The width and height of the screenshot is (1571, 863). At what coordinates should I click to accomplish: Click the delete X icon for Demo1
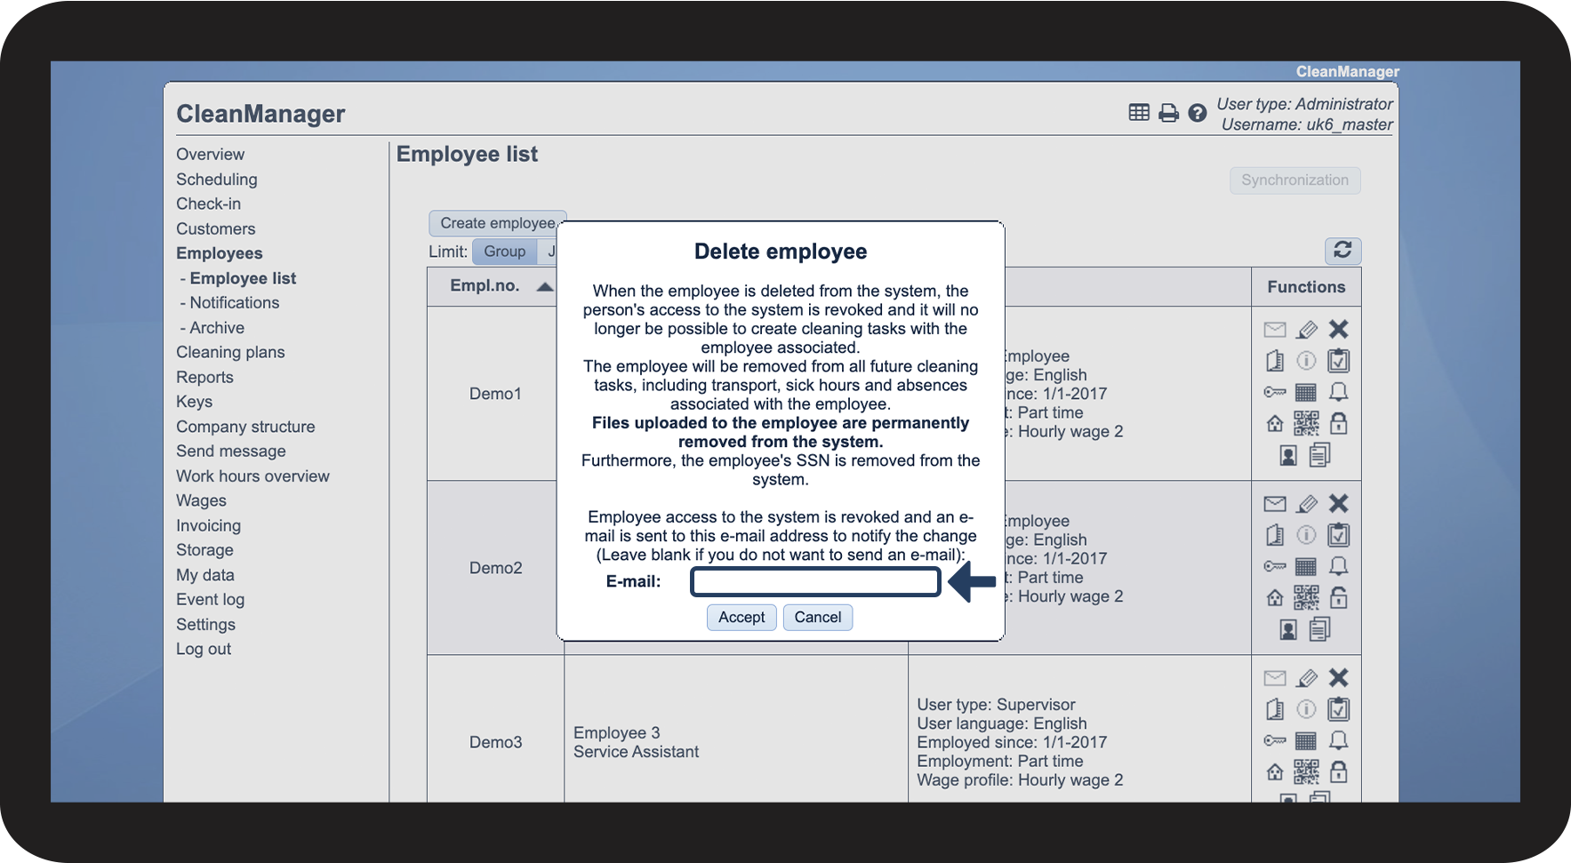1338,330
